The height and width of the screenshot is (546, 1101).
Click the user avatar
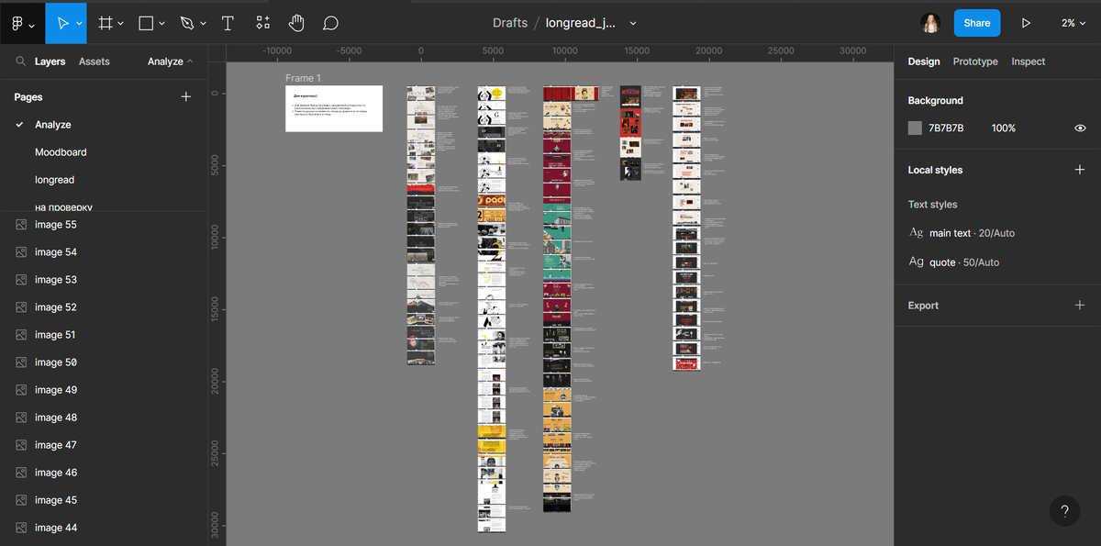tap(931, 23)
